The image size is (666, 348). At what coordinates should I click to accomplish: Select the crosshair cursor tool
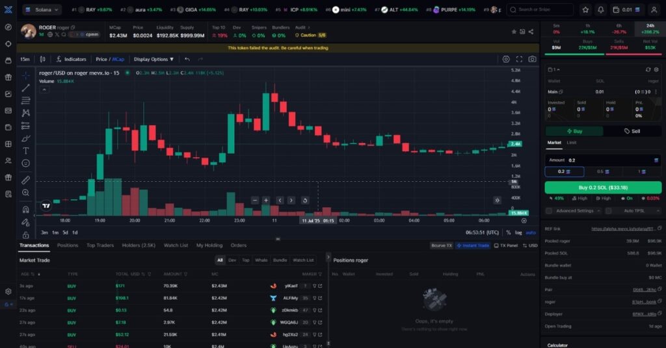click(25, 75)
